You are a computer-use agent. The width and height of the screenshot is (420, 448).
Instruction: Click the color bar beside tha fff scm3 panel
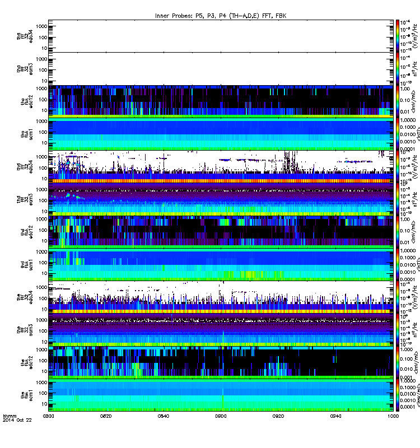398,69
